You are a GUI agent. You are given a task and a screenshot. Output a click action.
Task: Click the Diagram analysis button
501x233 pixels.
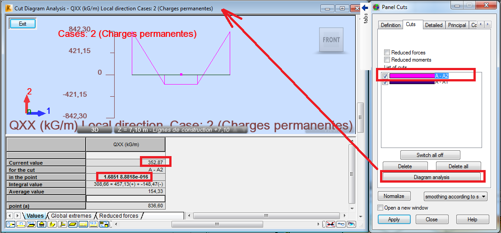click(431, 177)
